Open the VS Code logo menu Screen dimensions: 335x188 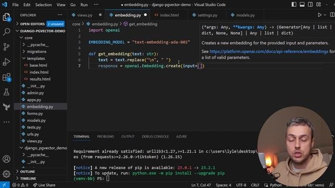[5, 5]
